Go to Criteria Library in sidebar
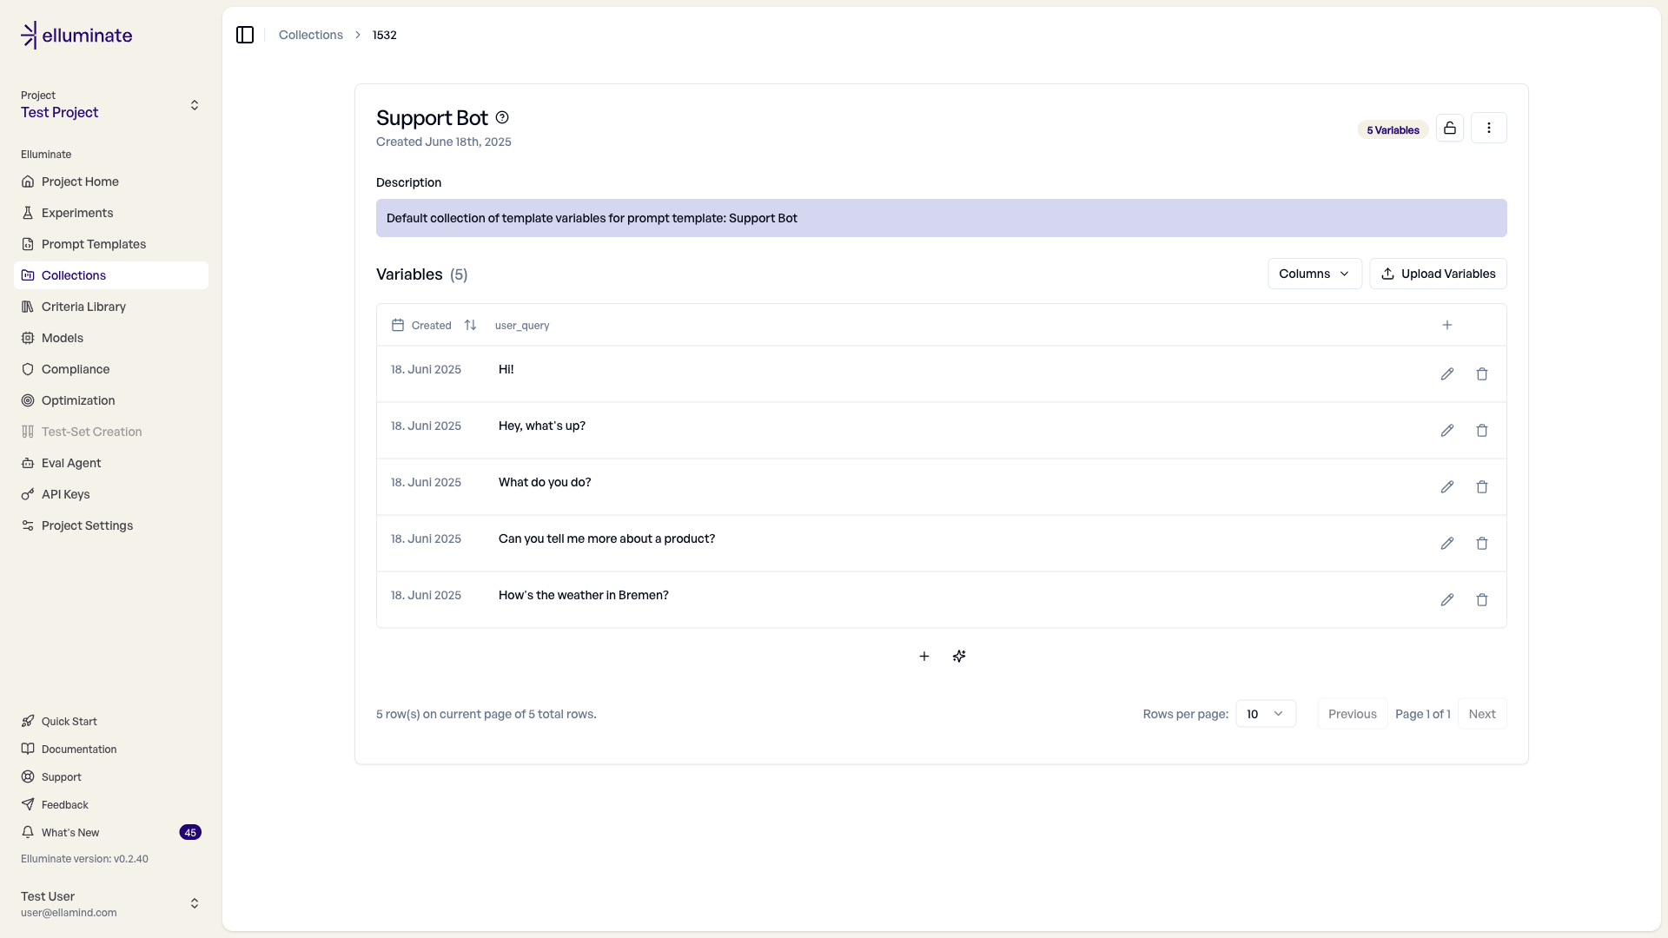1668x938 pixels. 83,307
